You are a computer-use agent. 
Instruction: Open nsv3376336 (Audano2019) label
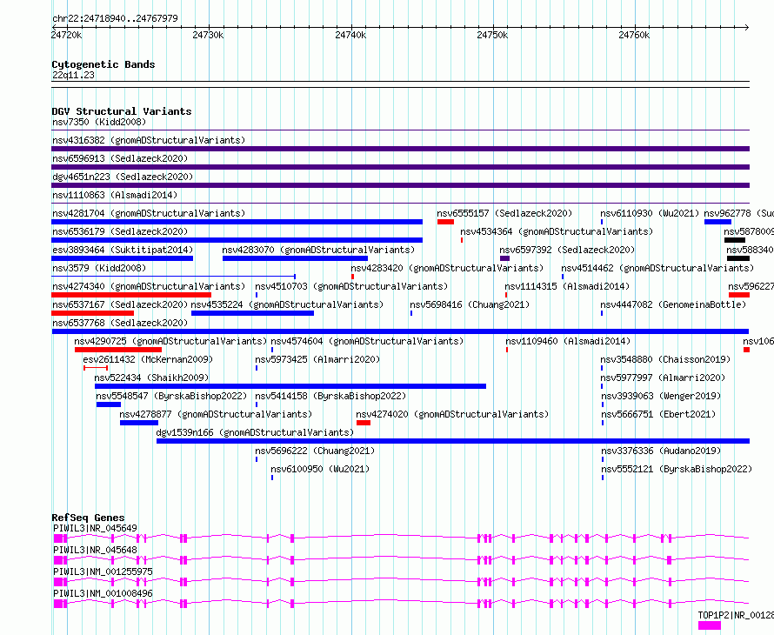pyautogui.click(x=661, y=451)
